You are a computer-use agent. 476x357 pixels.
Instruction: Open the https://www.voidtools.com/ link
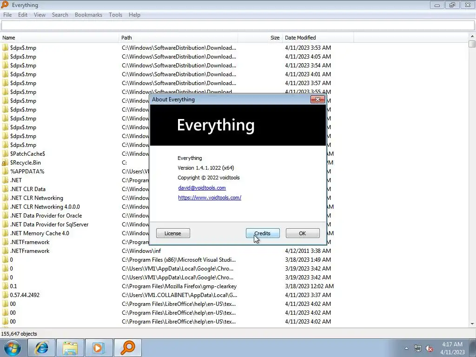click(210, 198)
